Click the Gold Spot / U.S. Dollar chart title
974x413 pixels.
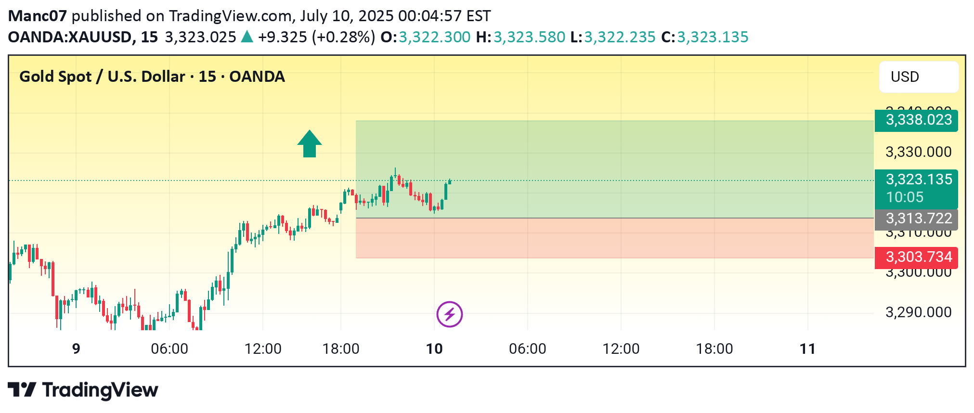tap(152, 77)
